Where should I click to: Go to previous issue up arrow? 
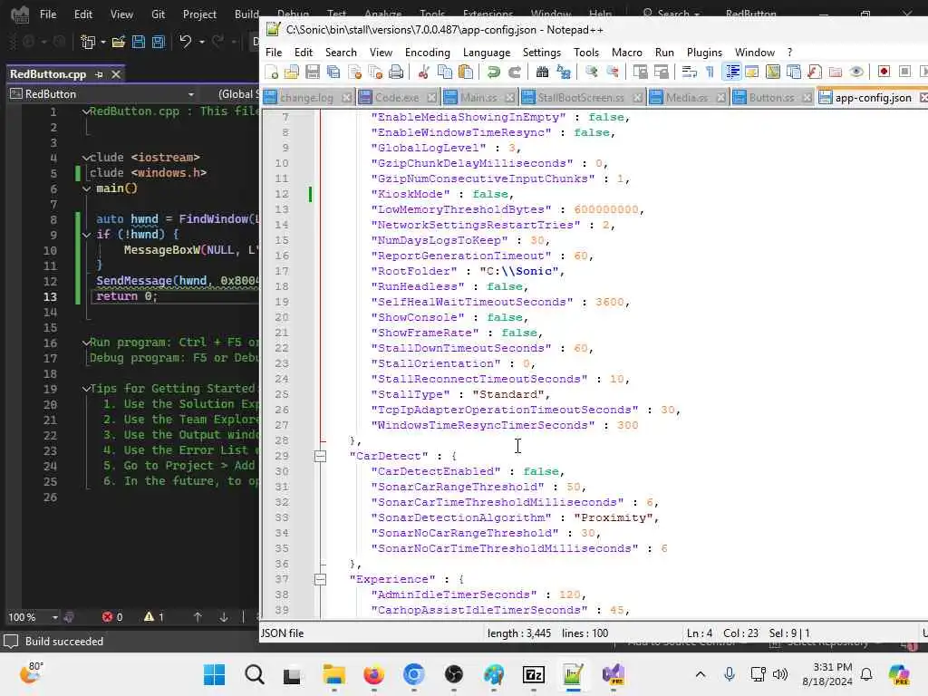click(x=198, y=617)
